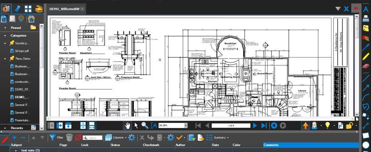371x152 pixels.
Task: Expand the Pinned section
Action: [5, 28]
